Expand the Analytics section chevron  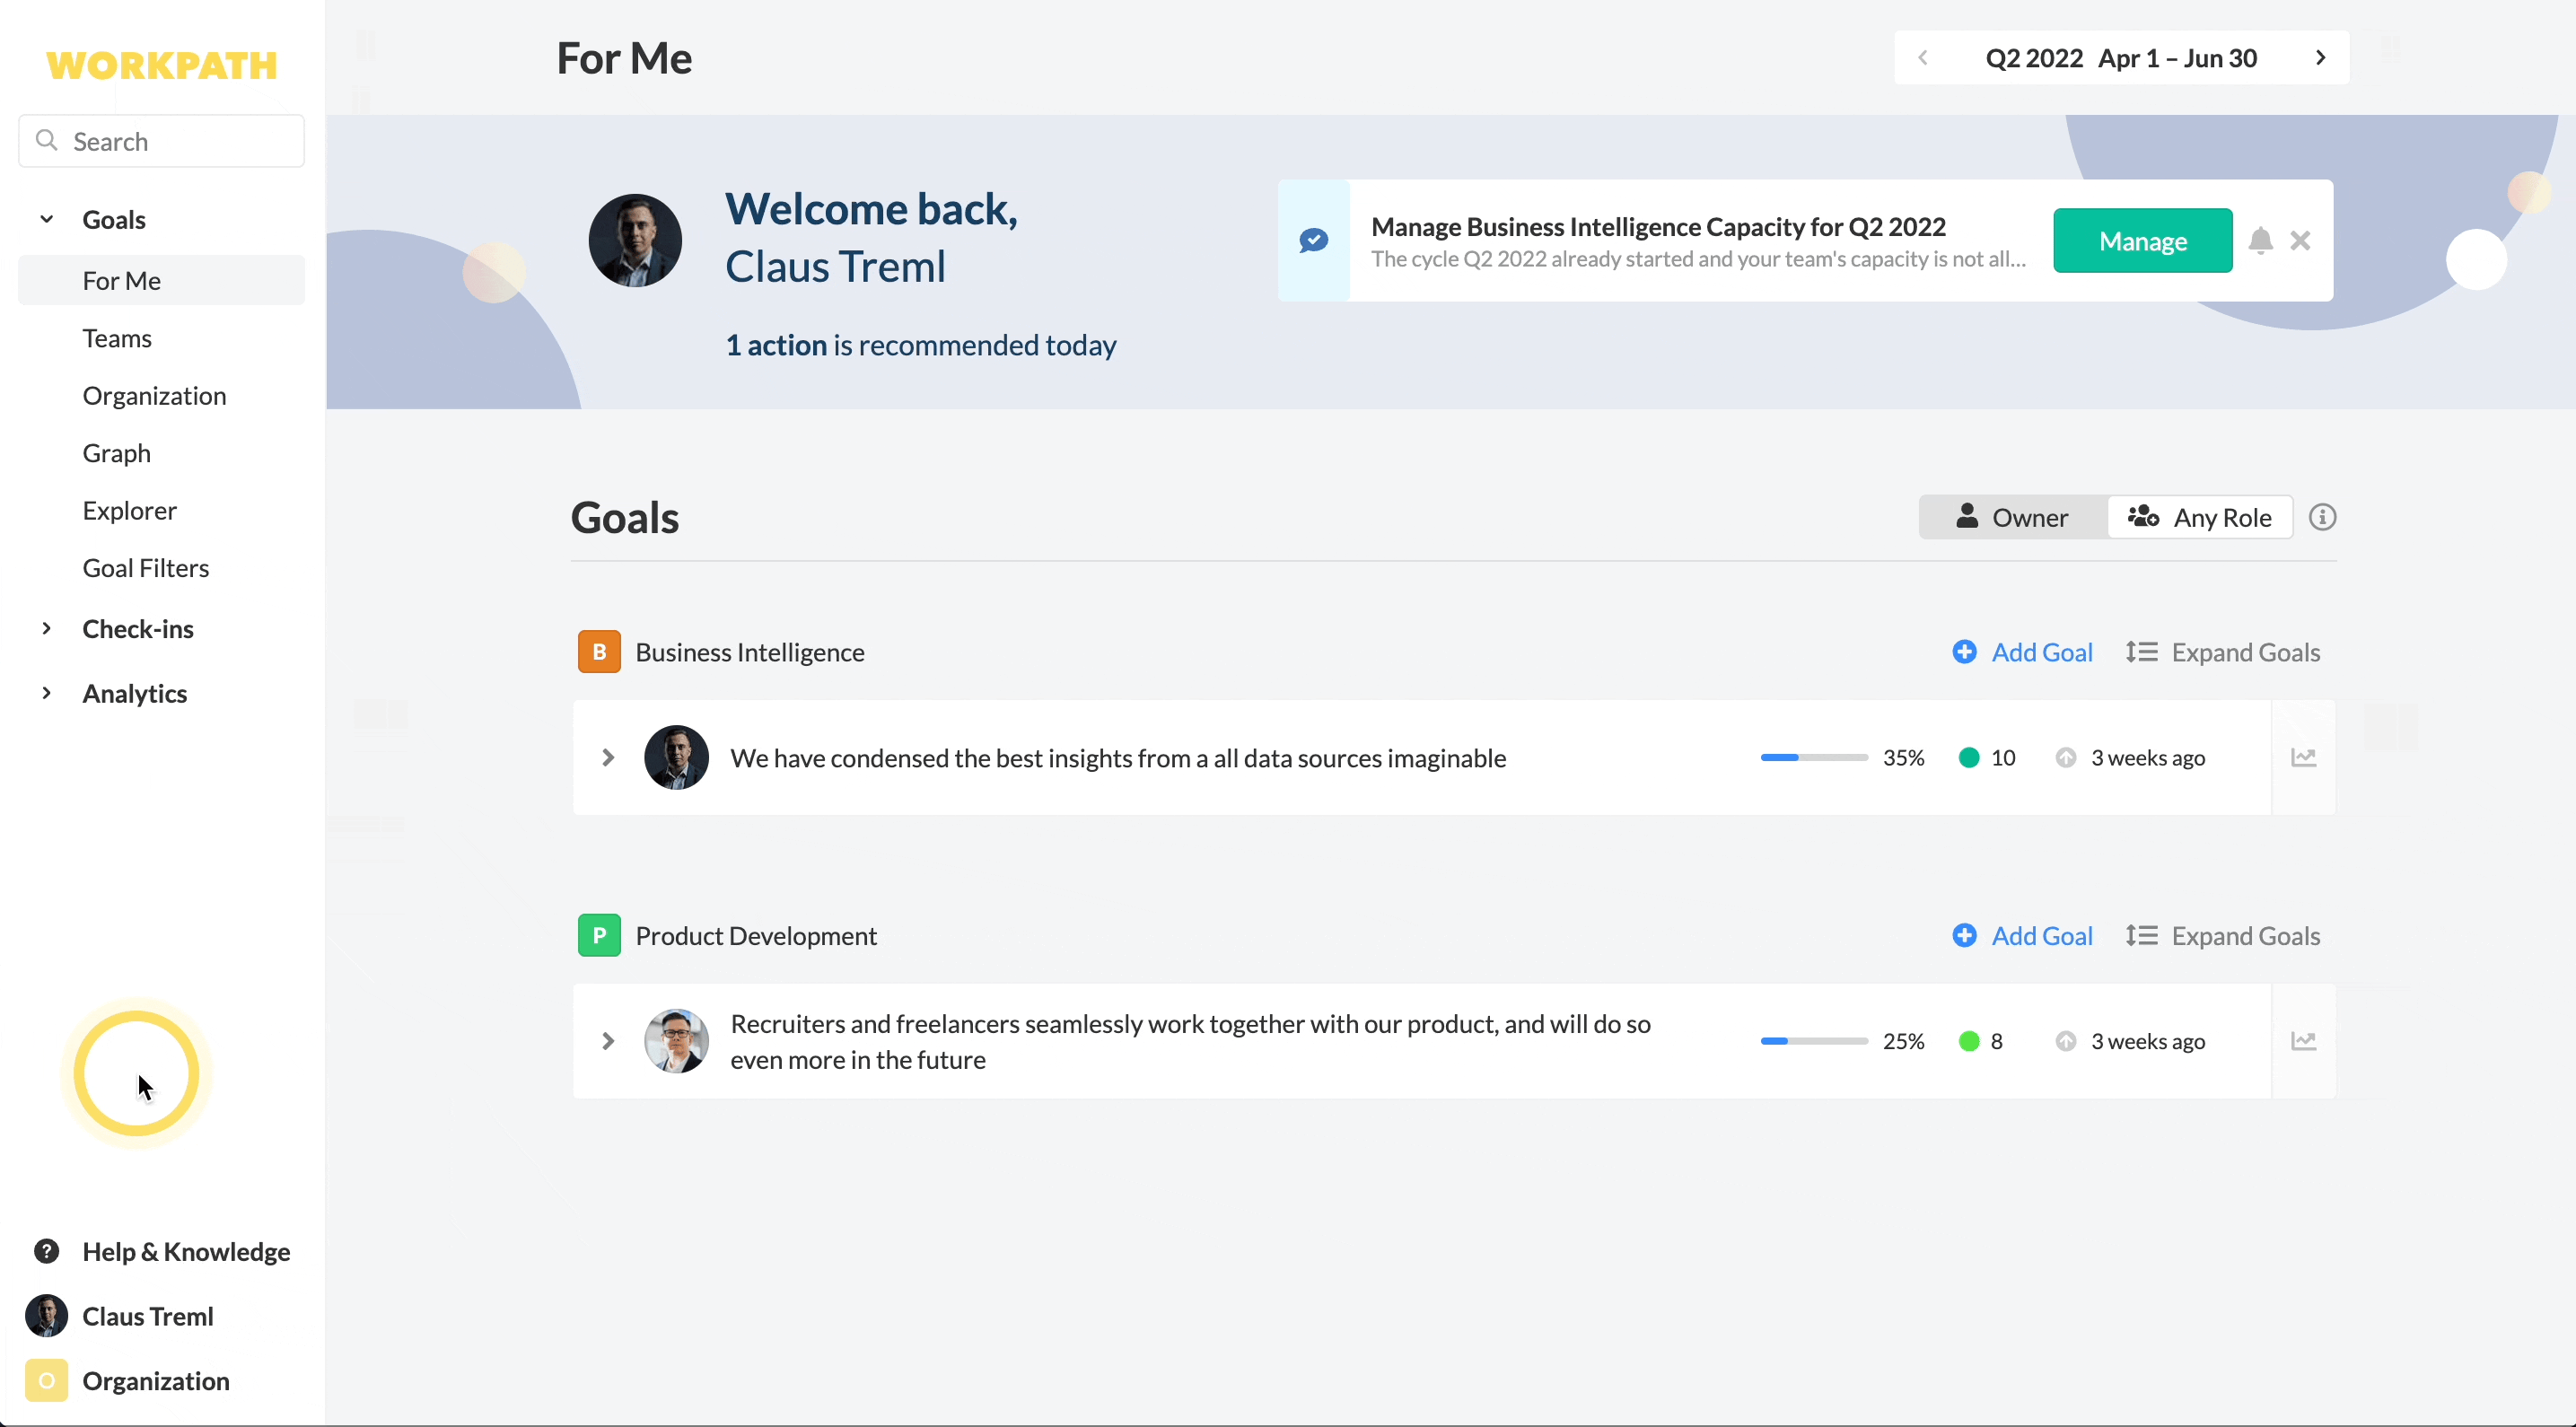pyautogui.click(x=46, y=693)
